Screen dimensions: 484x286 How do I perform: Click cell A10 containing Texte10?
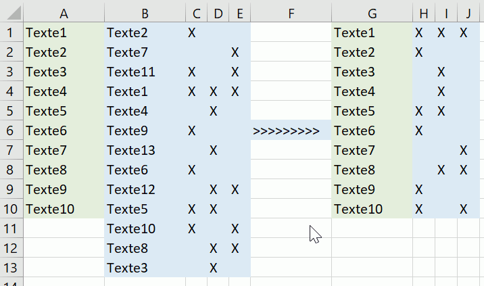(x=64, y=209)
